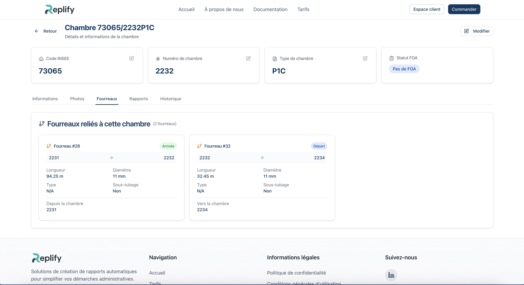Viewport: 524px width, 285px height.
Task: Click the Replify logo in the header
Action: coord(59,9)
